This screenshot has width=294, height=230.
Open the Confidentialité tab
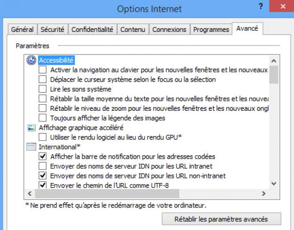point(92,30)
